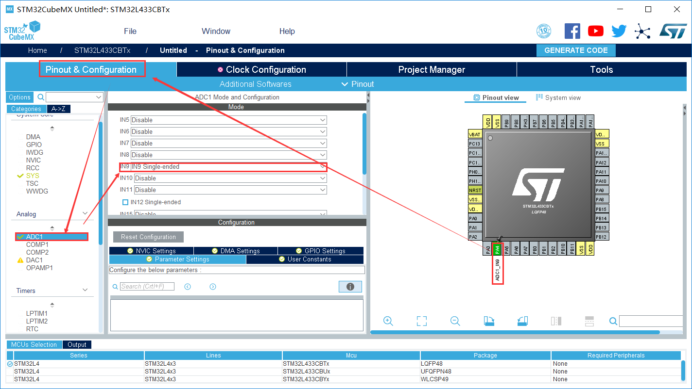Open the Window menu

point(216,31)
